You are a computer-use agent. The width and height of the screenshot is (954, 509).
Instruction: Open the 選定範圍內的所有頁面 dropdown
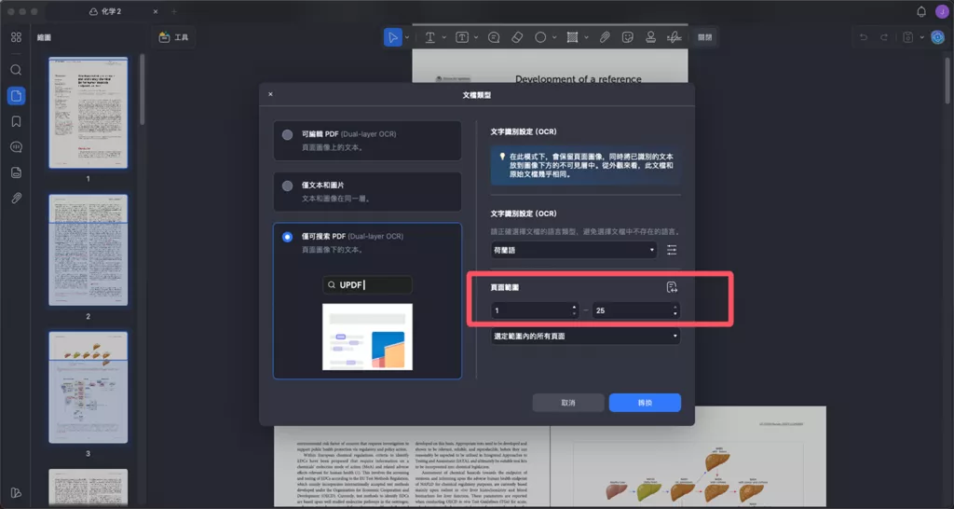tap(585, 337)
